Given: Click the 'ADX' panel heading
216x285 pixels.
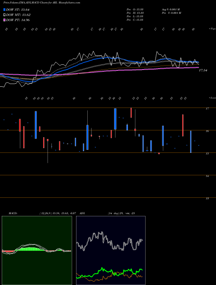Looking at the screenshot, I should (82, 213).
